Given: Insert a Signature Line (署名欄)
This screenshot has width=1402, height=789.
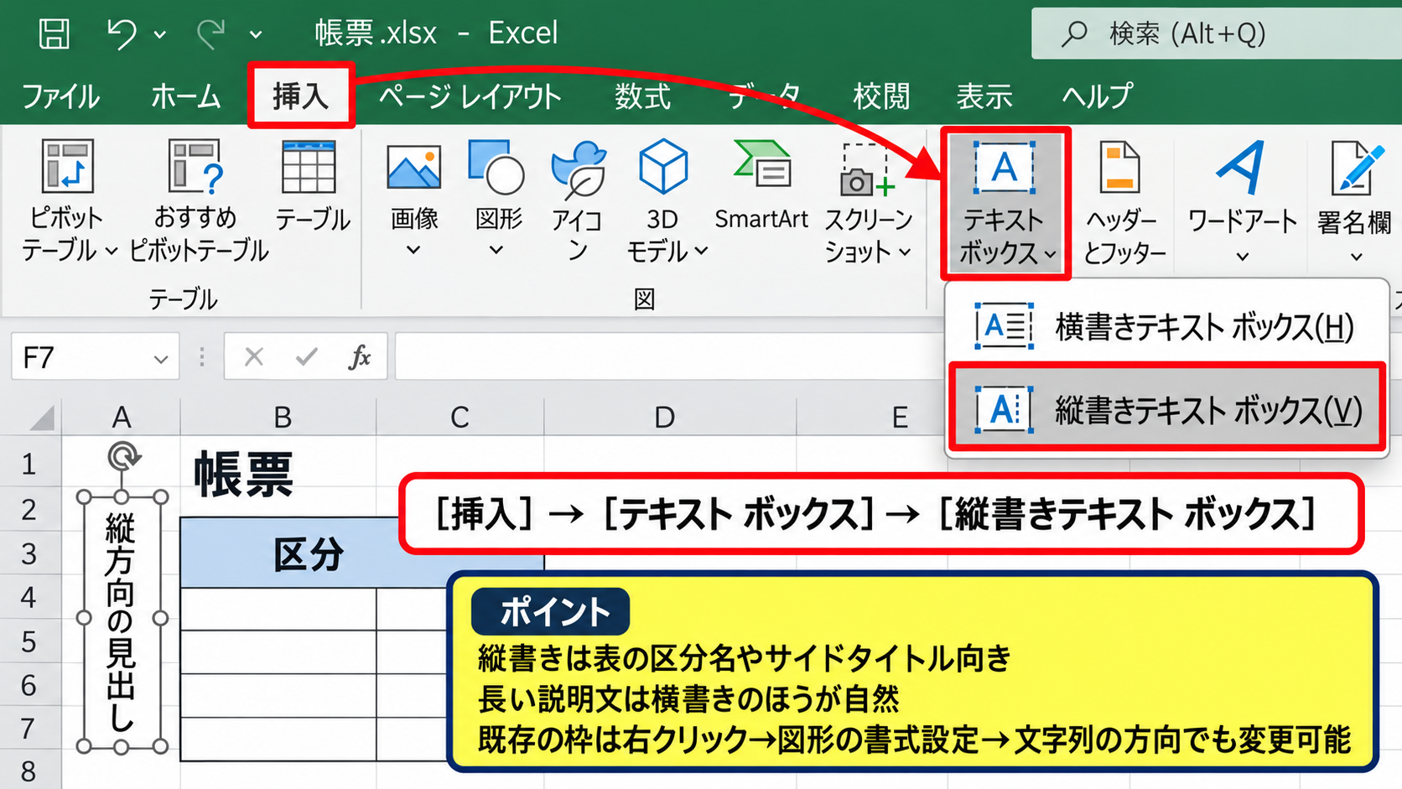Looking at the screenshot, I should 1355,201.
